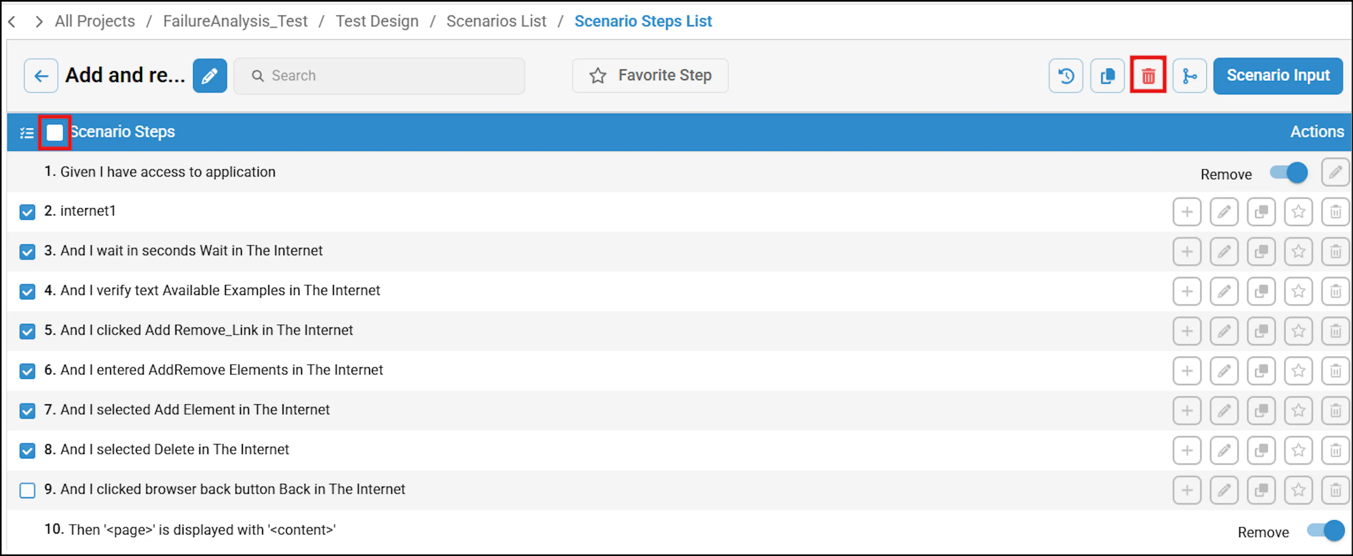The height and width of the screenshot is (556, 1353).
Task: Toggle the Remove switch for step 1
Action: pos(1289,173)
